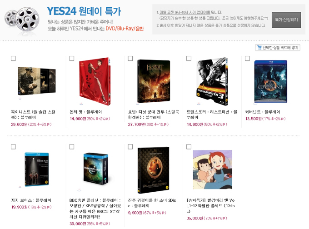Click the small smiley icon under 돈의 맛 cover
The image size is (309, 229).
pyautogui.click(x=81, y=103)
